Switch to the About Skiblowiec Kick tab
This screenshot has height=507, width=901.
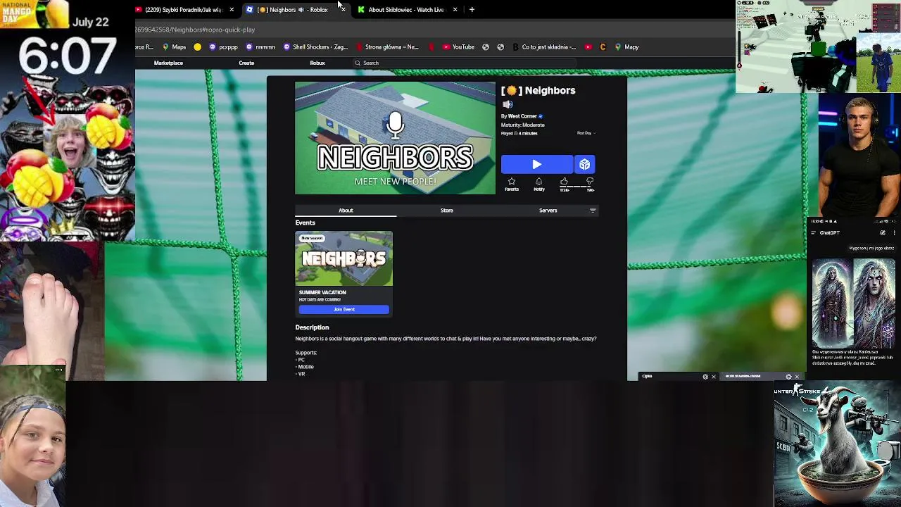[407, 10]
